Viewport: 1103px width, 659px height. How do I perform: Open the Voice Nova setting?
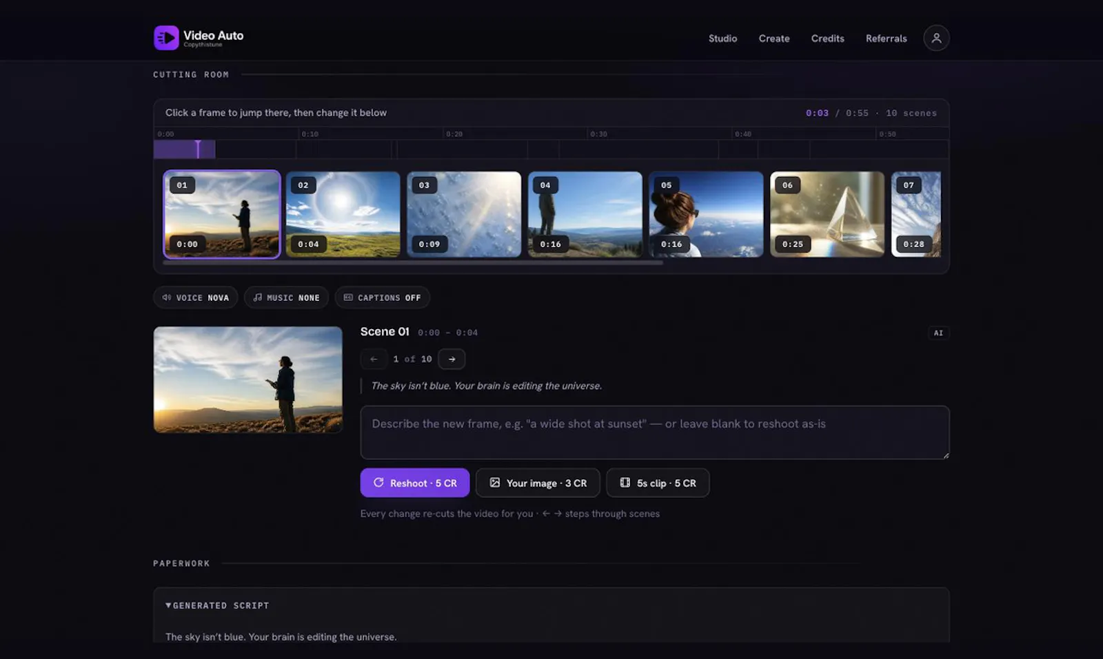tap(196, 297)
